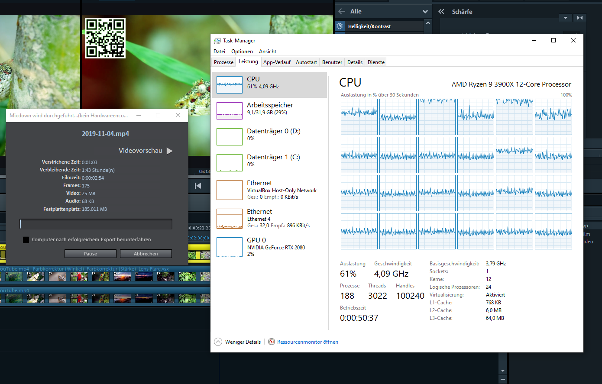Select the Farbkorrektur (Winkel) label on the timeline
Screen dimensions: 602x384
(58, 269)
